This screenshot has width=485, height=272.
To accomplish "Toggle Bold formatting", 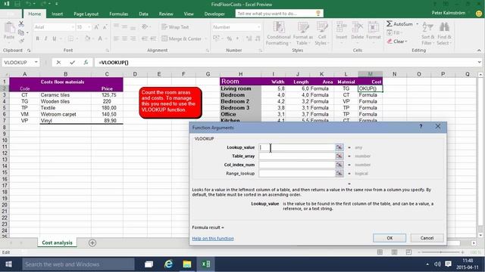I will tap(37, 39).
